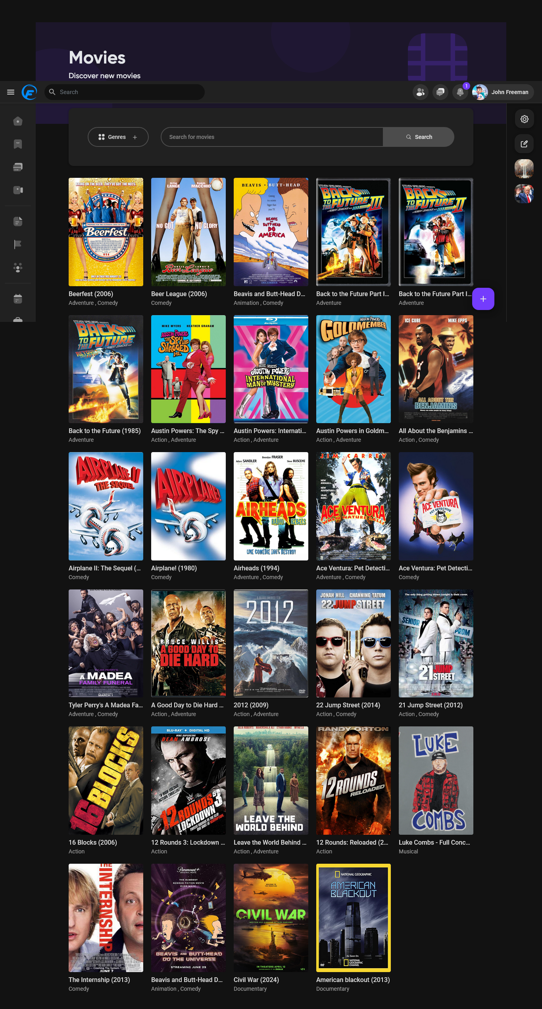
Task: Open the Spy Who Shagged Me poster
Action: 188,369
